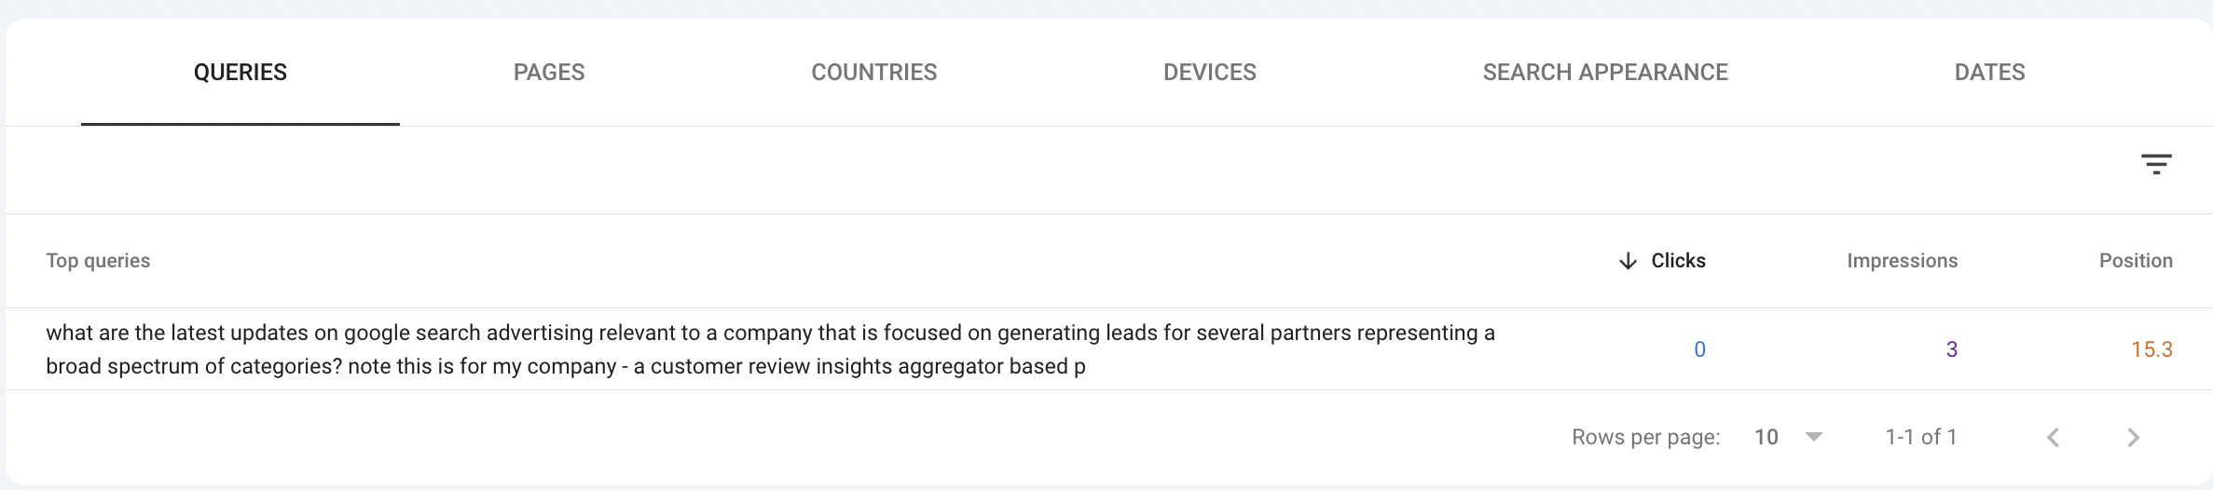Show the Devices tab
The width and height of the screenshot is (2213, 490).
1209,73
